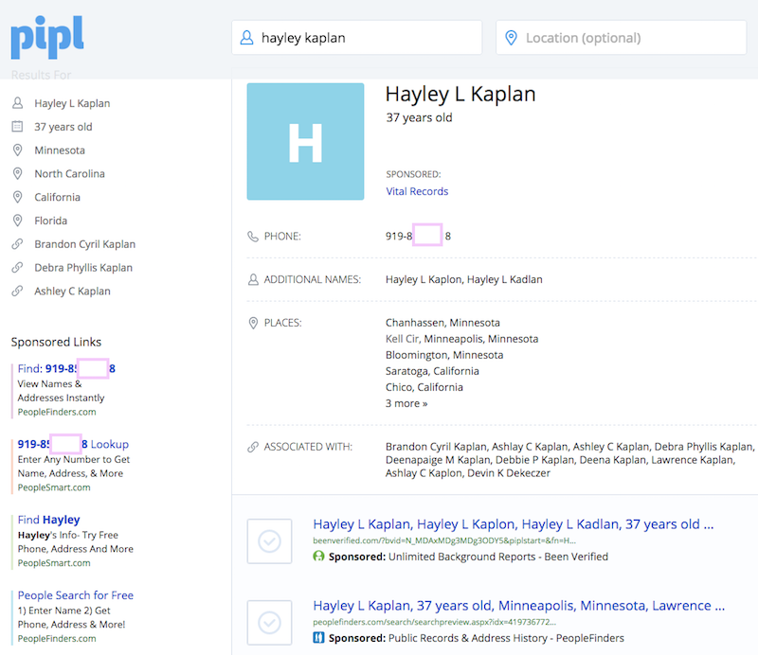Click the person icon in the name search box
Viewport: 758px width, 655px height.
click(246, 38)
